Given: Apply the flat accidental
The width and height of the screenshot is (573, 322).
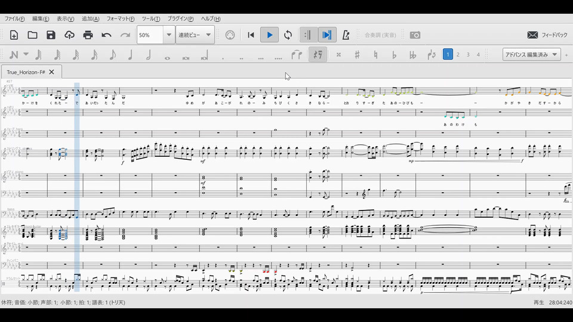Looking at the screenshot, I should (x=394, y=55).
